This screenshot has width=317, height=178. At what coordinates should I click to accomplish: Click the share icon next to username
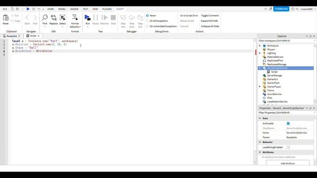coord(297,9)
